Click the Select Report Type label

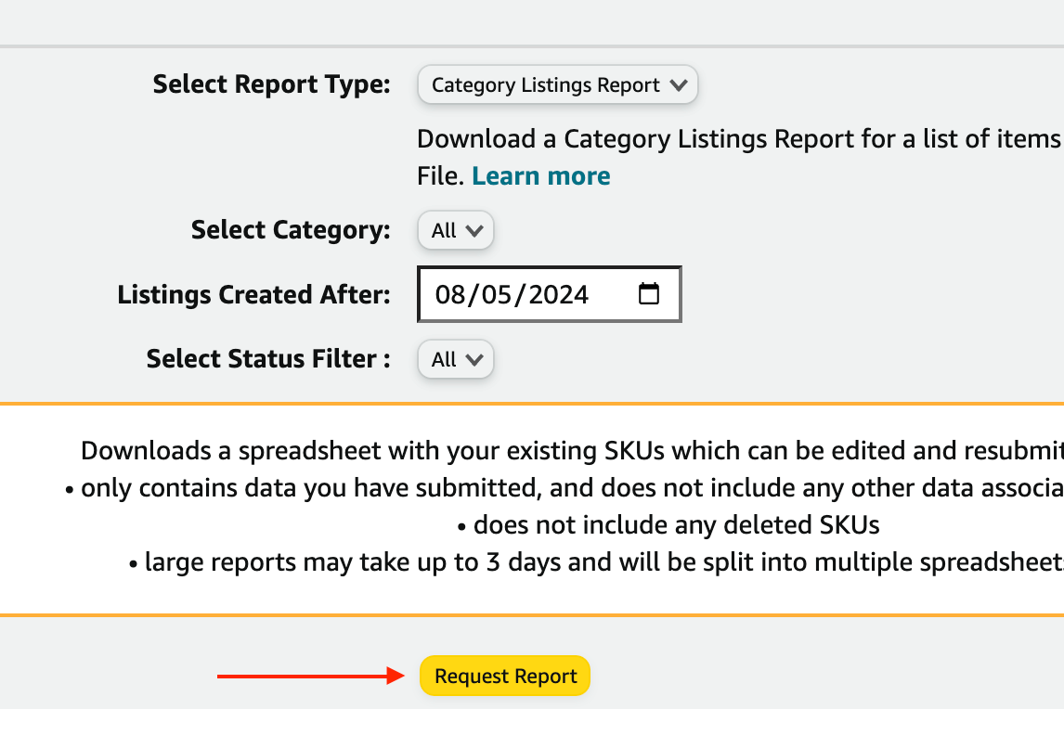point(271,84)
